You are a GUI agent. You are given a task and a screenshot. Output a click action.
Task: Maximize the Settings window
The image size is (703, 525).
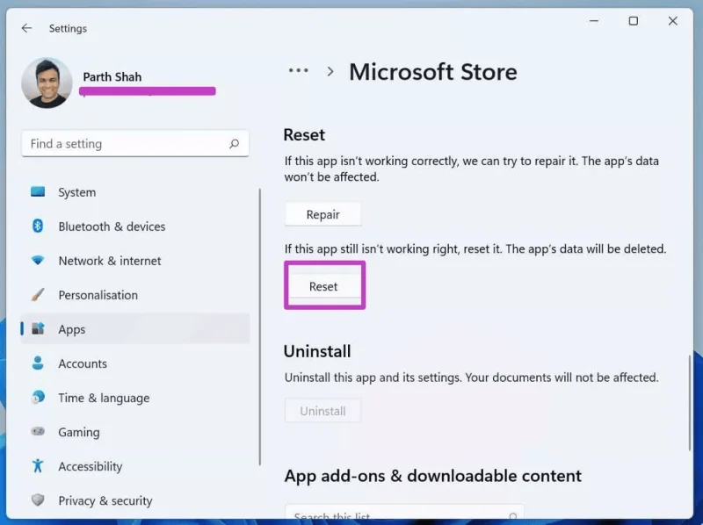(x=634, y=21)
